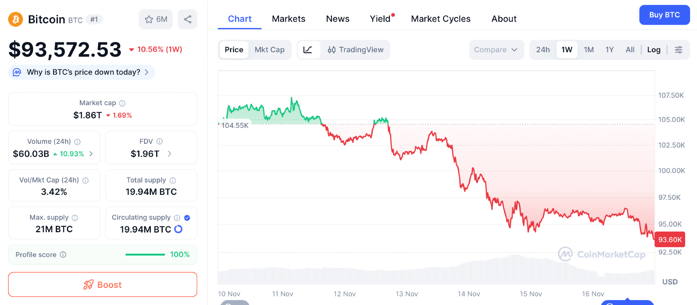Open chart settings sliders icon
This screenshot has height=305, width=697.
(x=679, y=50)
